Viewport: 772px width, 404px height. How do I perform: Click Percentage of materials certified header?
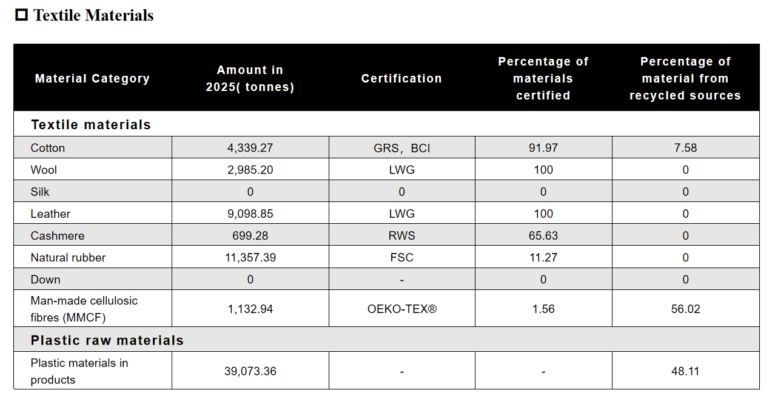[543, 78]
